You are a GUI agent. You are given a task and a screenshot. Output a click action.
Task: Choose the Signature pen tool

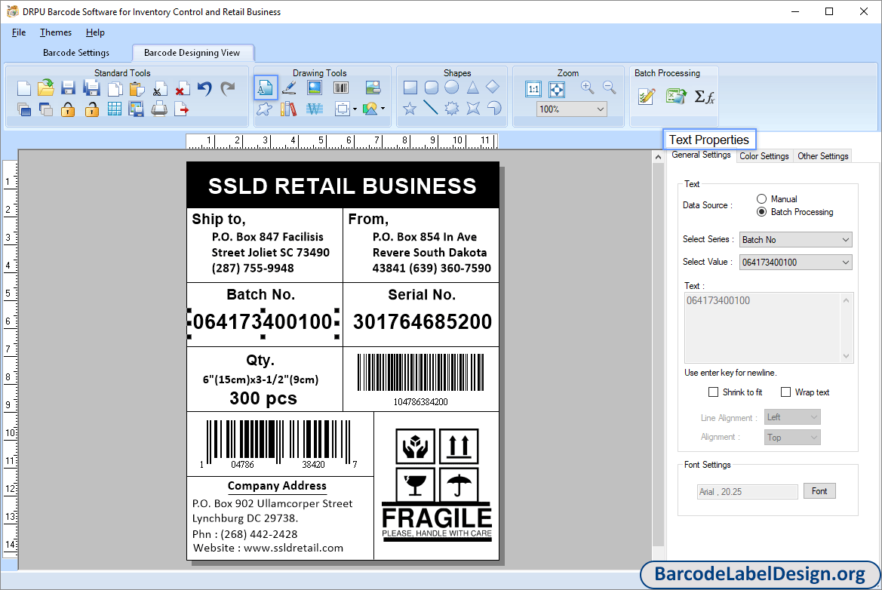[x=289, y=88]
